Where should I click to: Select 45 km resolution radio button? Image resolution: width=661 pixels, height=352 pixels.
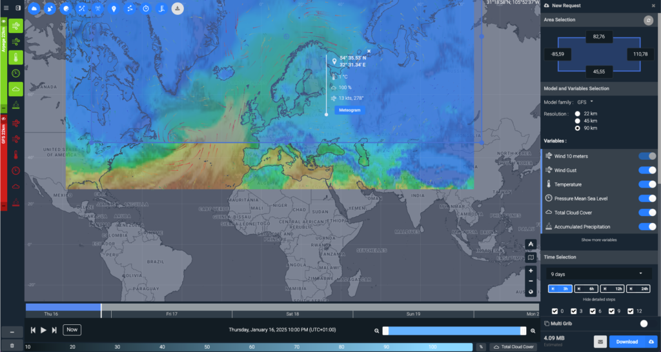pyautogui.click(x=577, y=121)
